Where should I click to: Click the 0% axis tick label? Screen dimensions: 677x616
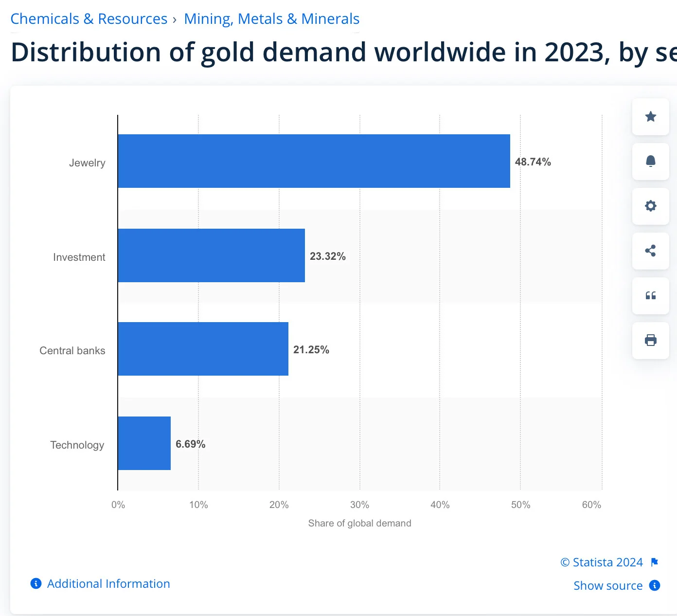click(x=118, y=505)
